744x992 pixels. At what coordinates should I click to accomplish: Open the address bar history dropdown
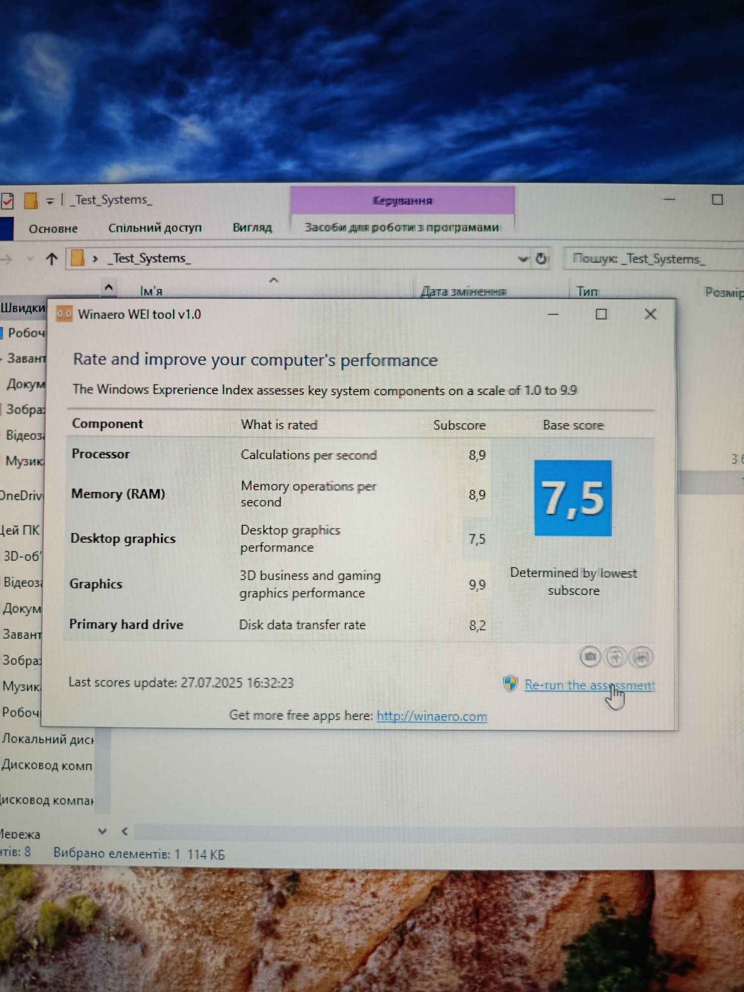(523, 259)
